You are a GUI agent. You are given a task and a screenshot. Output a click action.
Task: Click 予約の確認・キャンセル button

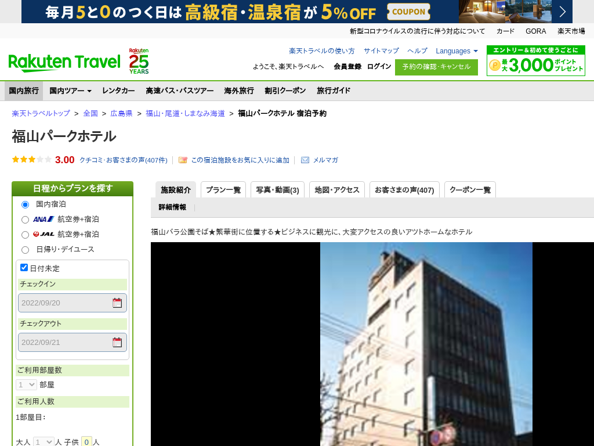[x=436, y=67]
